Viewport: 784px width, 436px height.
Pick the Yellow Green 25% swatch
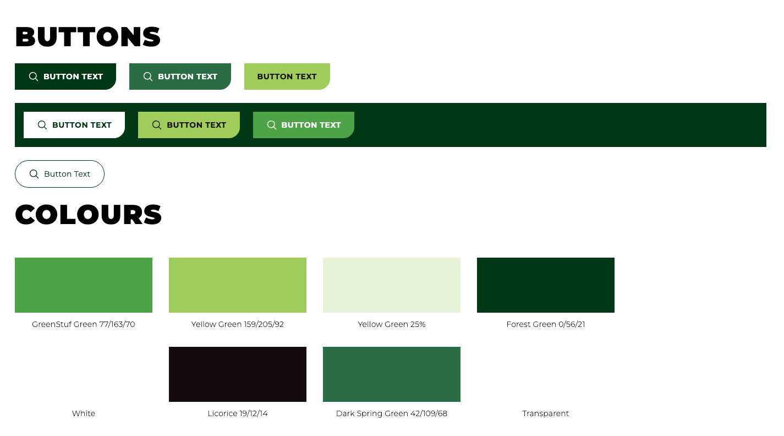click(x=392, y=285)
